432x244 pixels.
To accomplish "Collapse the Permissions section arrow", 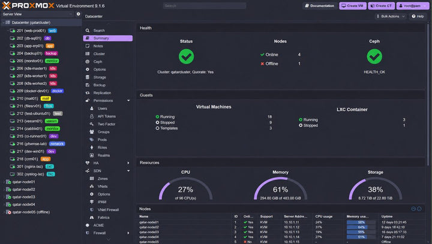I will click(x=128, y=101).
